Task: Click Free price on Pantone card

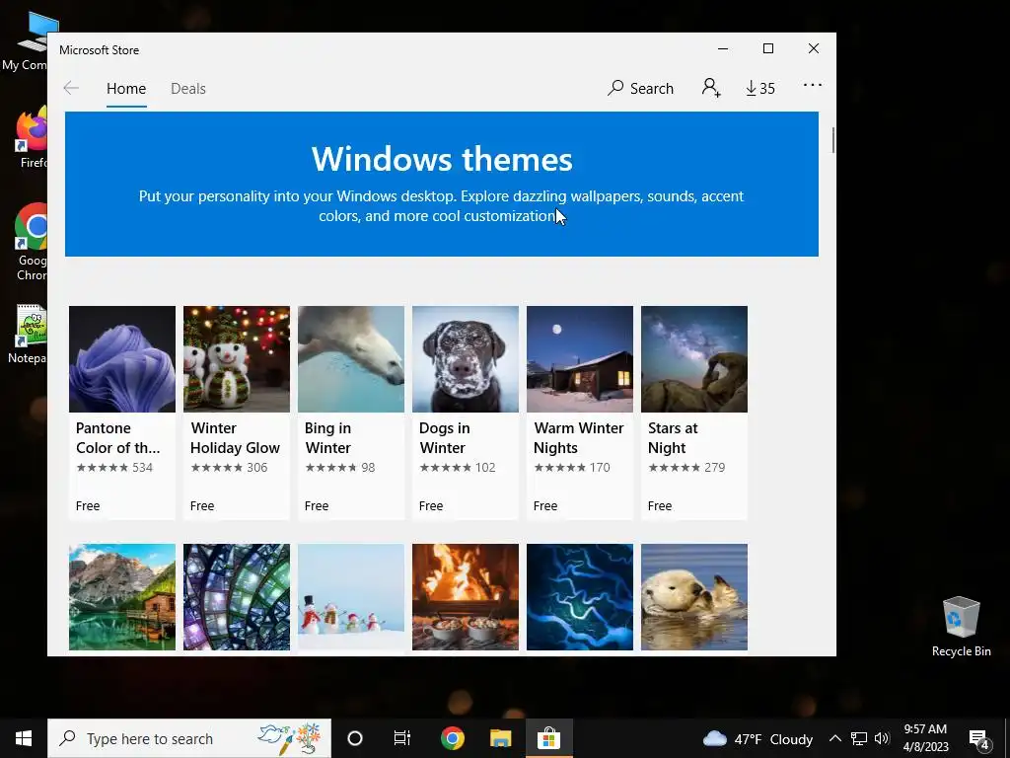Action: (88, 506)
